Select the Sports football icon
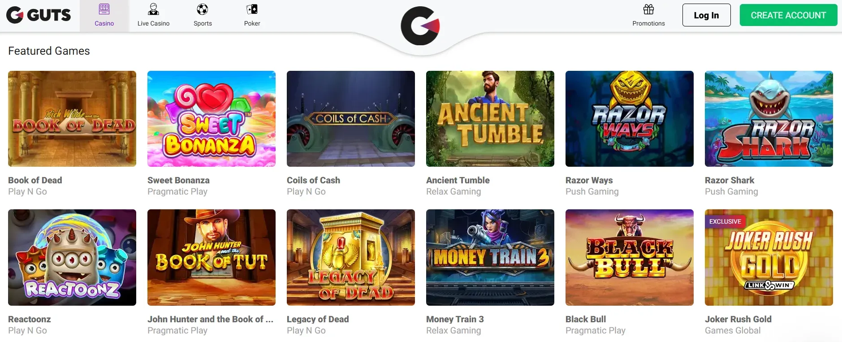 [x=203, y=9]
